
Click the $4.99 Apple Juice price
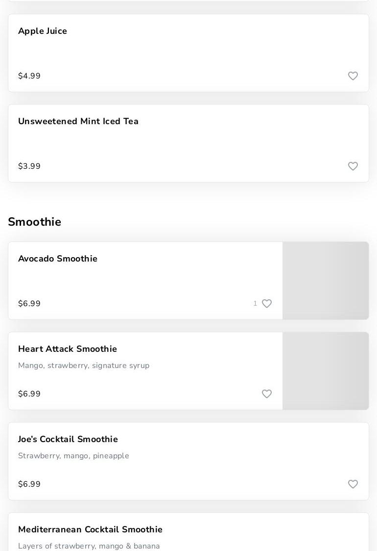(29, 76)
